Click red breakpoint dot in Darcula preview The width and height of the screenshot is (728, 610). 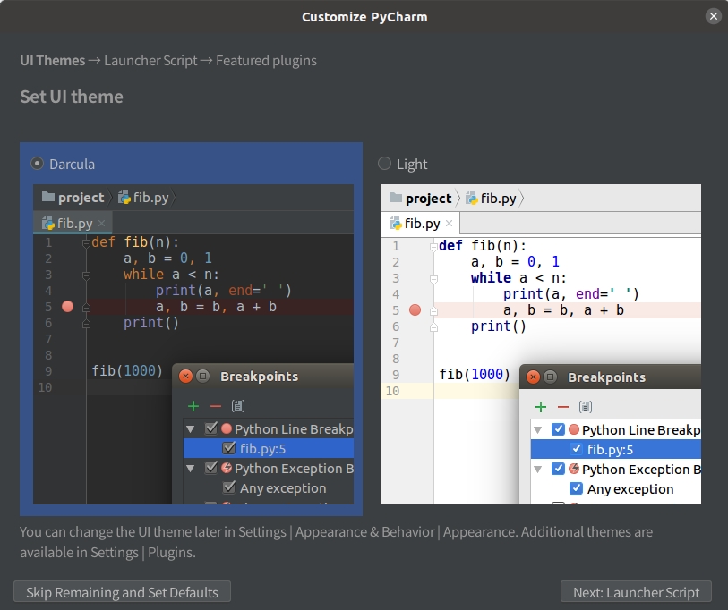(x=67, y=307)
